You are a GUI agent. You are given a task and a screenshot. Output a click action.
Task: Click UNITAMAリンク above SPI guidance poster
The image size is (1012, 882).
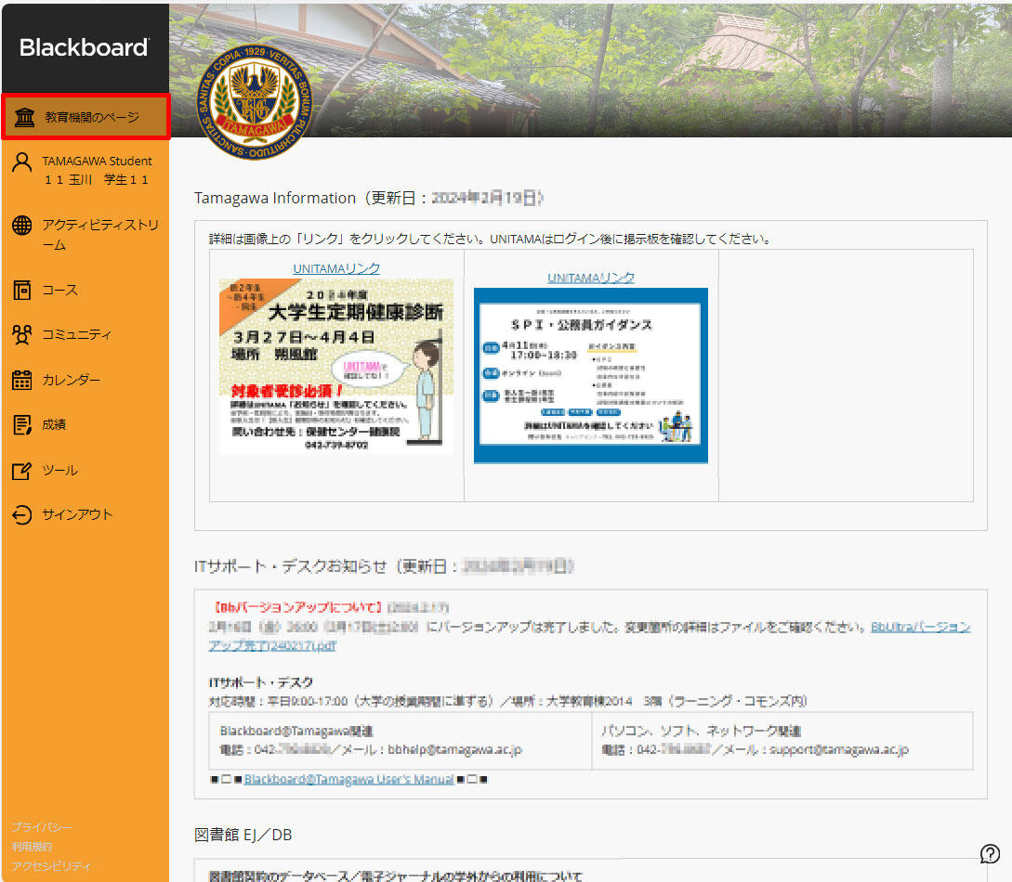[x=590, y=278]
